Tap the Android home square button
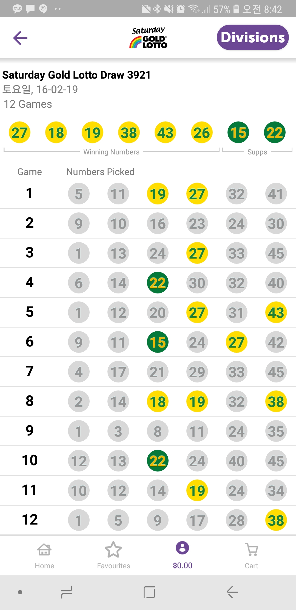The height and width of the screenshot is (610, 296). [x=149, y=592]
